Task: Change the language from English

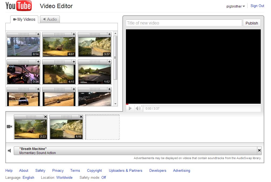Action: 28,177
